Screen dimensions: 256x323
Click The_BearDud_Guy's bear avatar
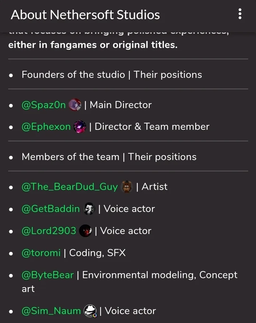tap(127, 187)
